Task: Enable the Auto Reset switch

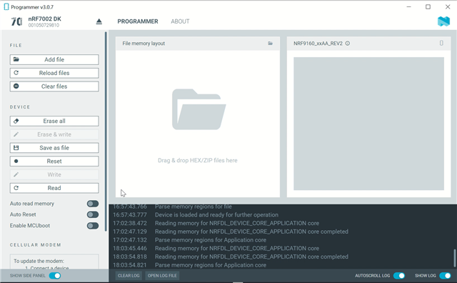Action: (x=93, y=214)
